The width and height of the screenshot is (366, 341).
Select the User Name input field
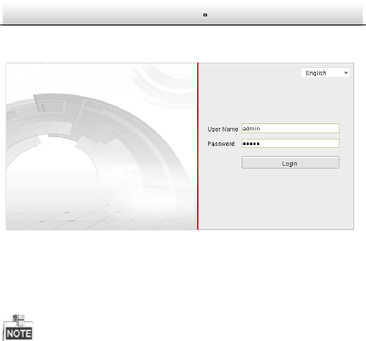[x=291, y=129]
